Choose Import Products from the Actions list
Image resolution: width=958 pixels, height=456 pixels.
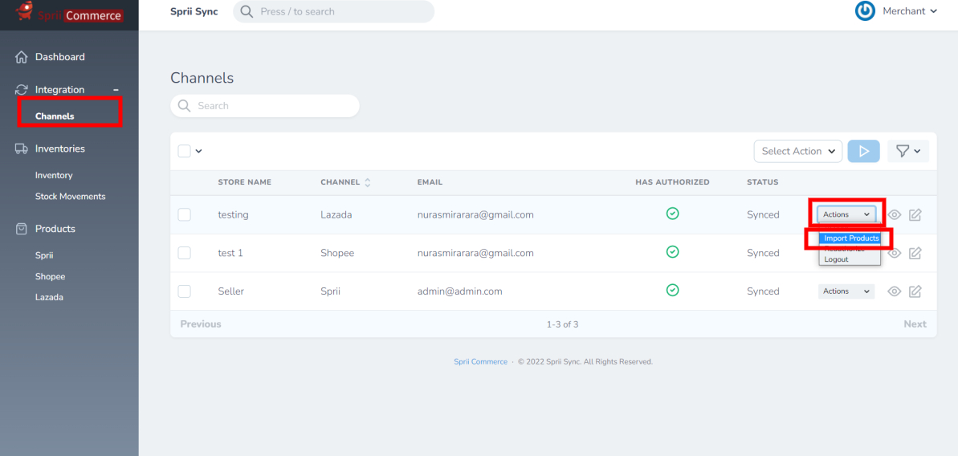851,238
